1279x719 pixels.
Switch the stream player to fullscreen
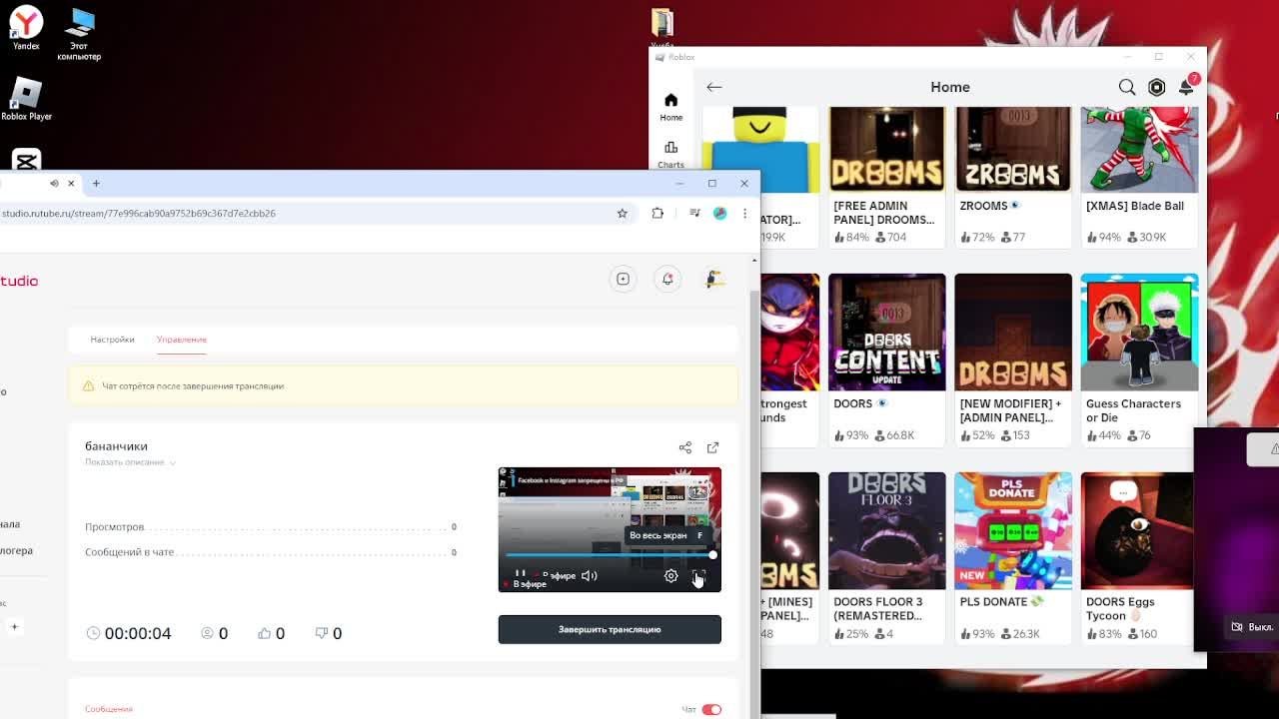coord(699,576)
